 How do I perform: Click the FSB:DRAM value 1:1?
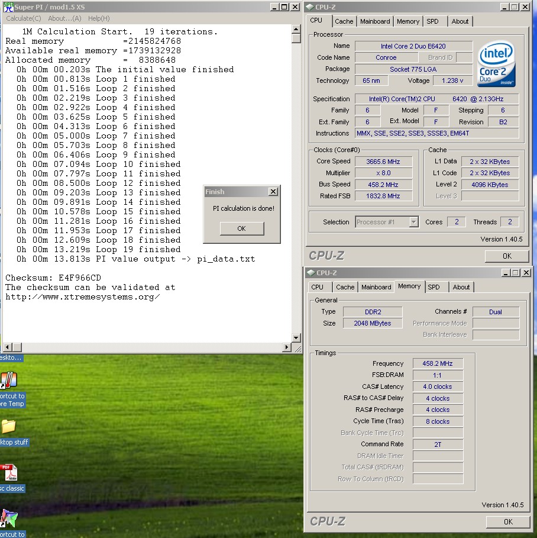(438, 375)
